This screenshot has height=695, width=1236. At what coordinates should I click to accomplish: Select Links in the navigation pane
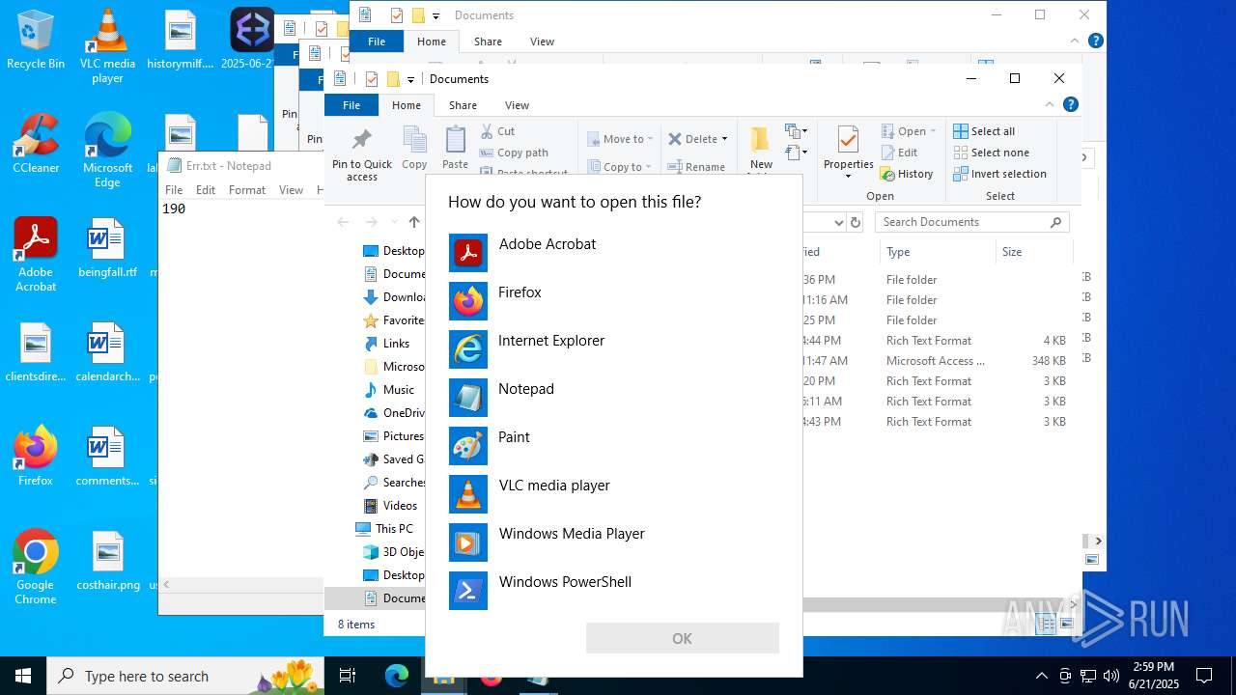point(386,344)
